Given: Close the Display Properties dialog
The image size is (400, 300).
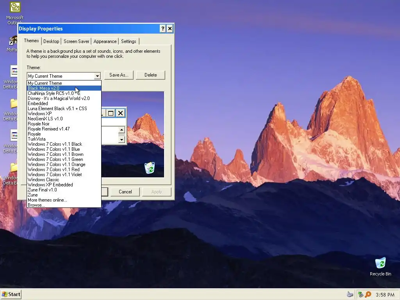Looking at the screenshot, I should pyautogui.click(x=170, y=29).
